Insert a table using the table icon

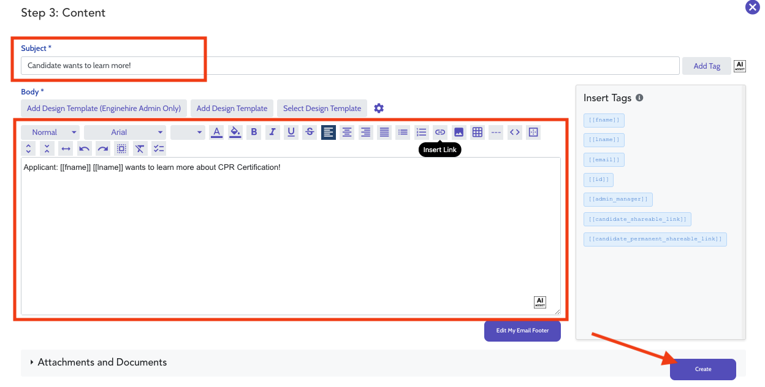pos(477,132)
